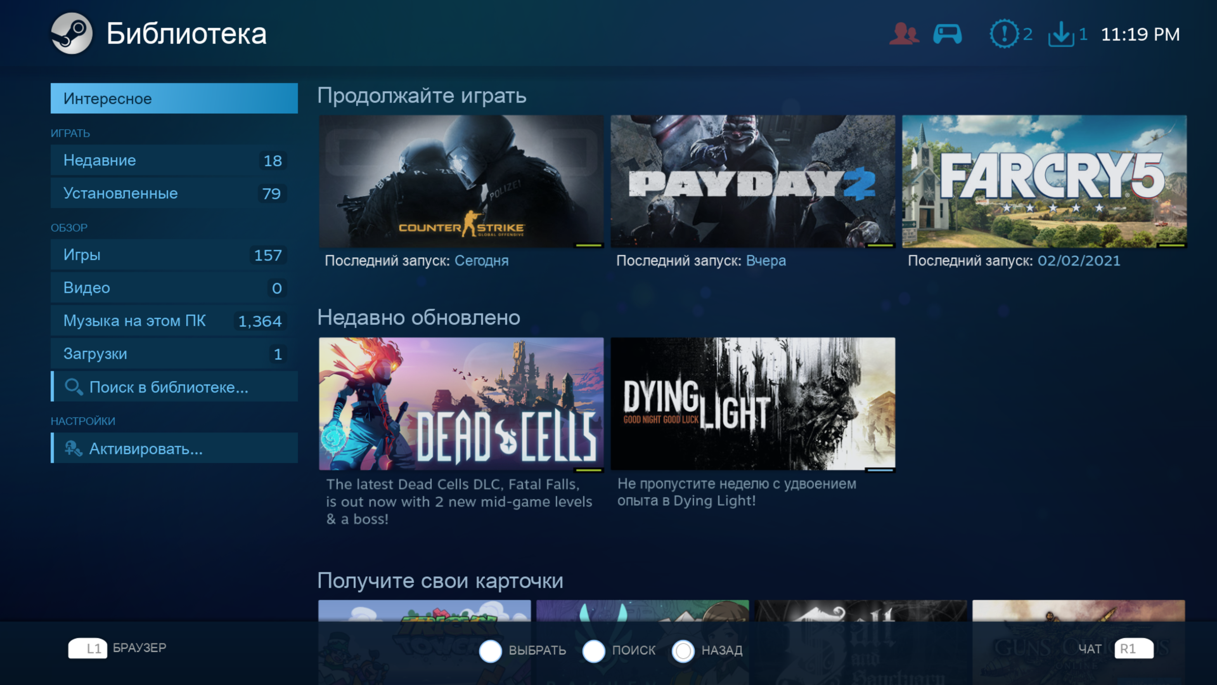1217x685 pixels.
Task: Open the friends list icon
Action: point(904,34)
